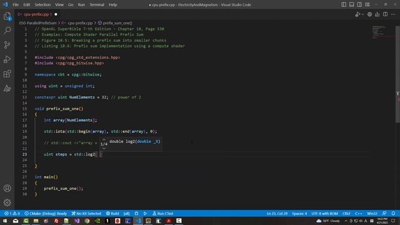Viewport: 400px width, 225px height.
Task: Open the View menu
Action: pyautogui.click(x=59, y=4)
